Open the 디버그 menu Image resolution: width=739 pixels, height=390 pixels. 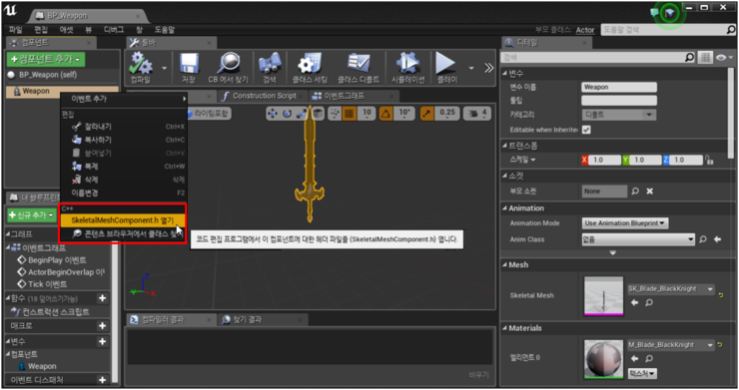pos(113,30)
